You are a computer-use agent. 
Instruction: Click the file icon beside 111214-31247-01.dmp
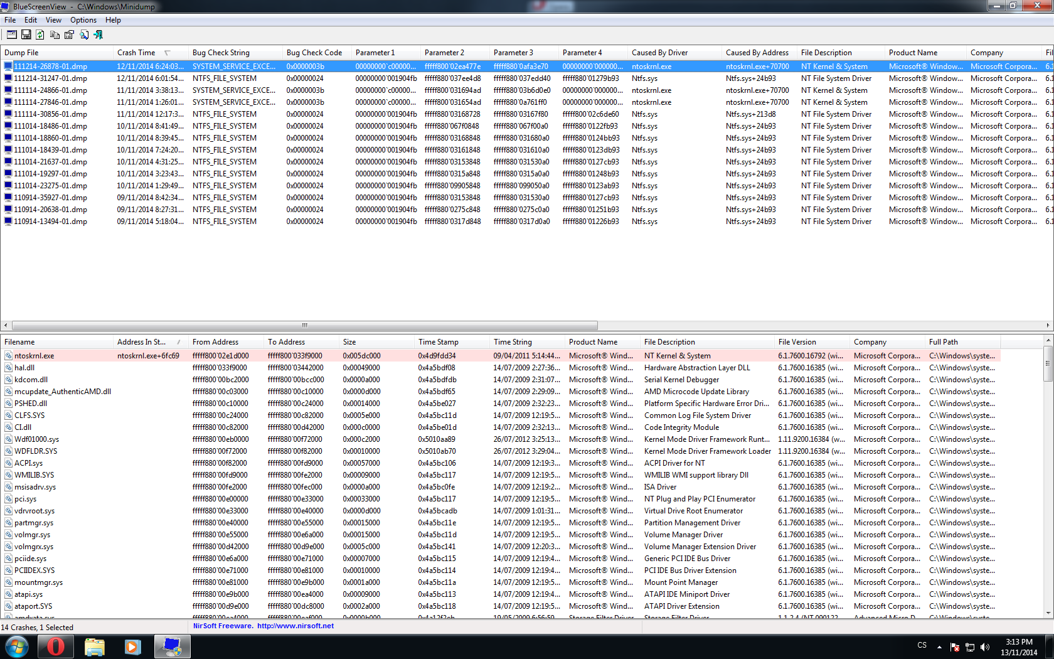(x=8, y=78)
